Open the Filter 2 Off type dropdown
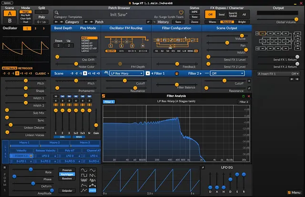The height and width of the screenshot is (197, 305). click(227, 73)
